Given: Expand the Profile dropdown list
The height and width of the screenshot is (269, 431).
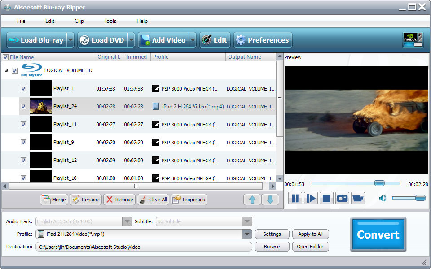Looking at the screenshot, I should click(247, 234).
